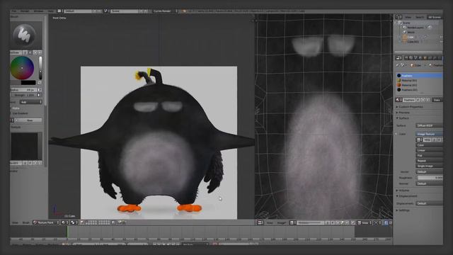This screenshot has width=453, height=255.
Task: Toggle radius pressure sensitivity icon
Action: click(x=40, y=90)
